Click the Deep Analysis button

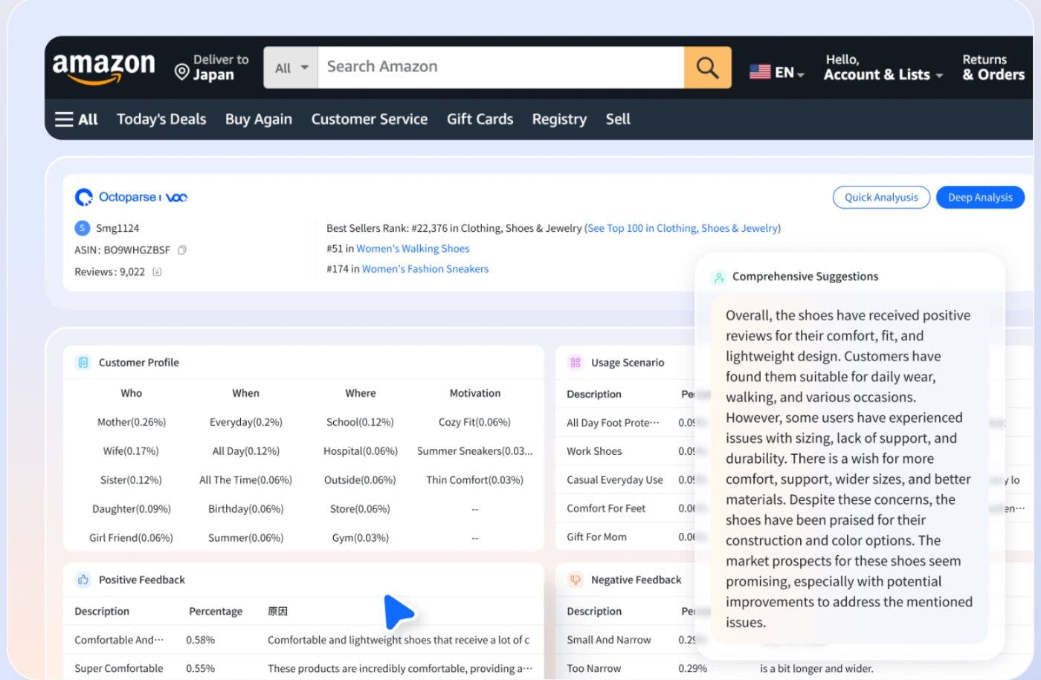[x=980, y=197]
